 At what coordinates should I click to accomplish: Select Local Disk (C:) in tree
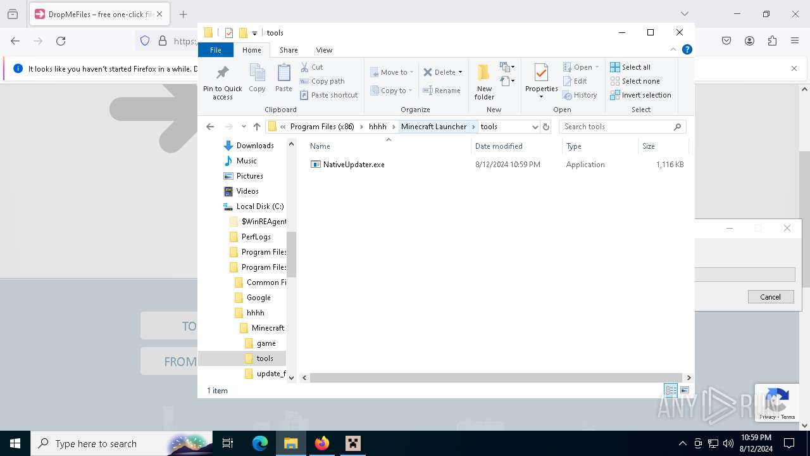coord(259,206)
